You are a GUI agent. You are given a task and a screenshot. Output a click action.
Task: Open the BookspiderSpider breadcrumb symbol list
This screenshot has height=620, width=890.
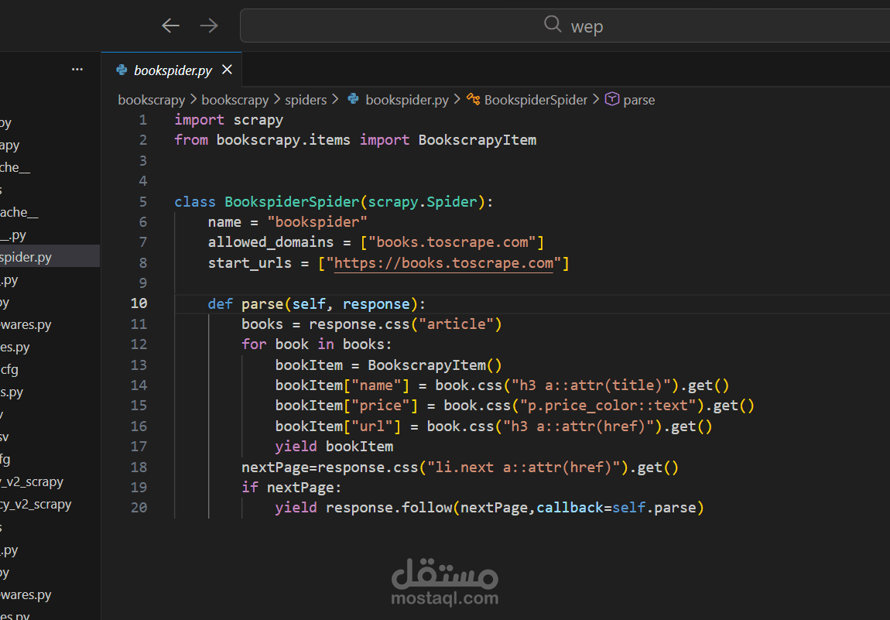click(x=536, y=100)
